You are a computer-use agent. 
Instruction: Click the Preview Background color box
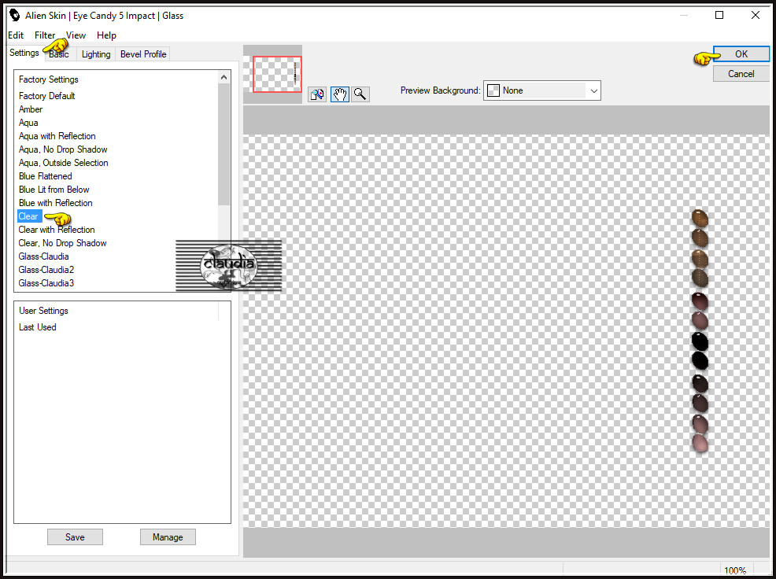pos(493,90)
